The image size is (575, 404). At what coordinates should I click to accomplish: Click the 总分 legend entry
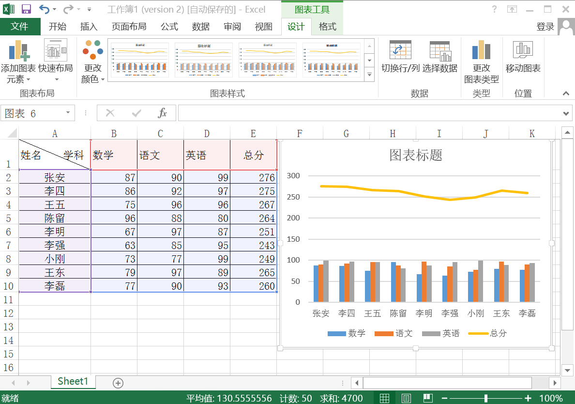tap(488, 333)
